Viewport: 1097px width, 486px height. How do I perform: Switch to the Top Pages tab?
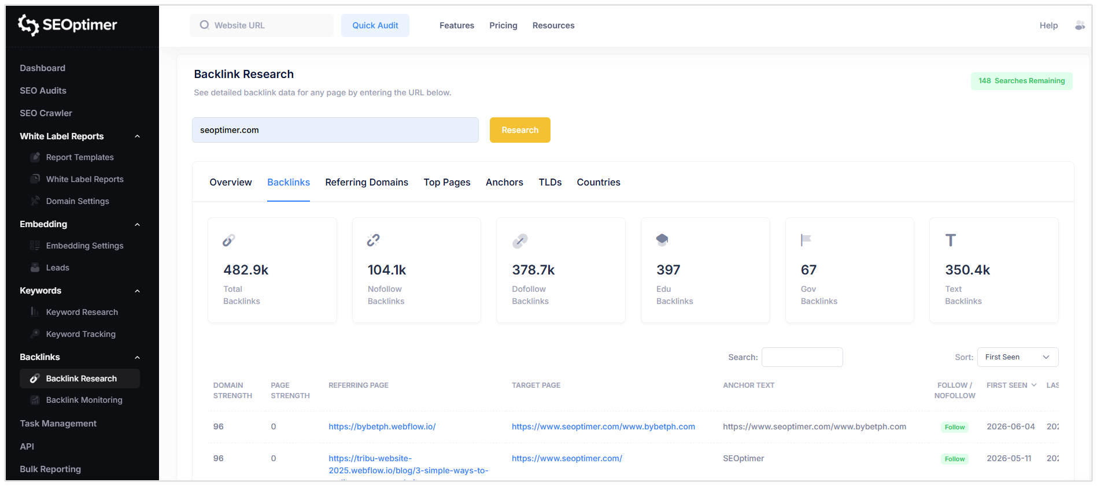click(x=447, y=182)
